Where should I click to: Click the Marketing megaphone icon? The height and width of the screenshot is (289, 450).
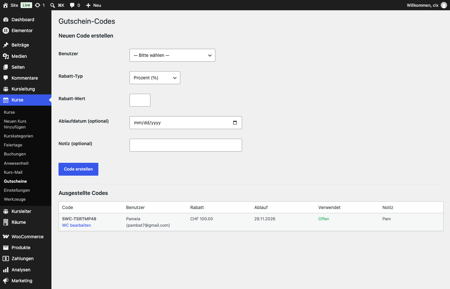tap(6, 281)
